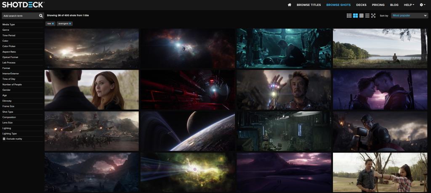Open the archery lesson shot
The image size is (431, 193).
coord(380,173)
